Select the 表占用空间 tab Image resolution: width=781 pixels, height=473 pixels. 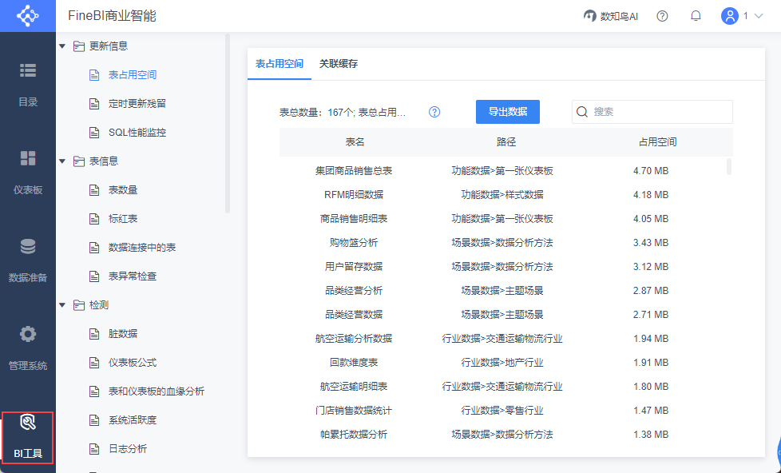tap(279, 64)
